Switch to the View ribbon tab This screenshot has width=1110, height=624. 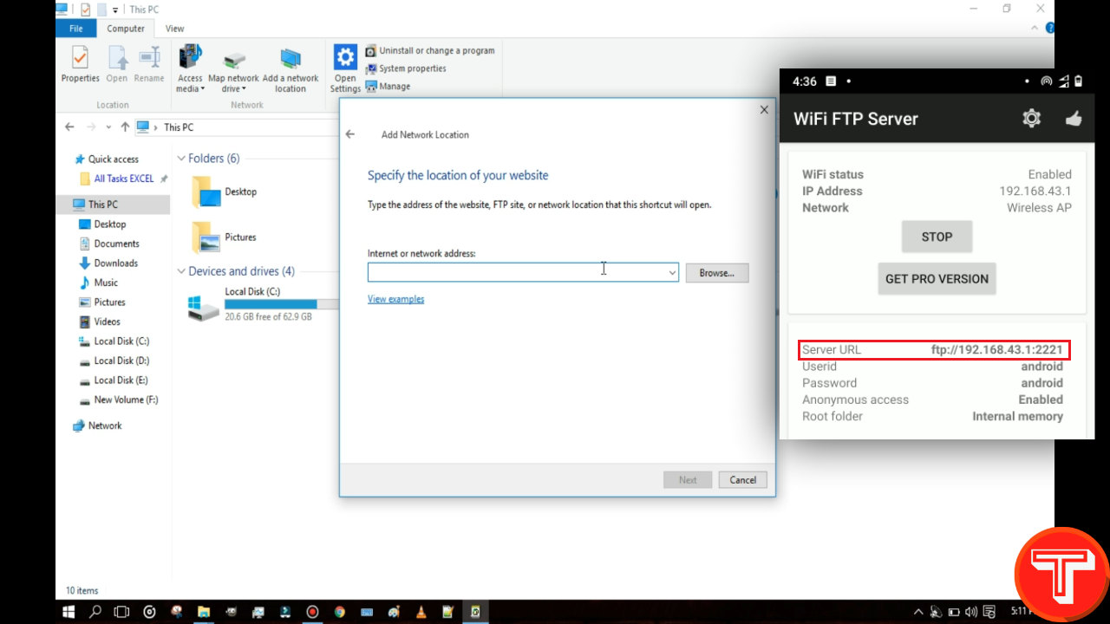coord(174,29)
